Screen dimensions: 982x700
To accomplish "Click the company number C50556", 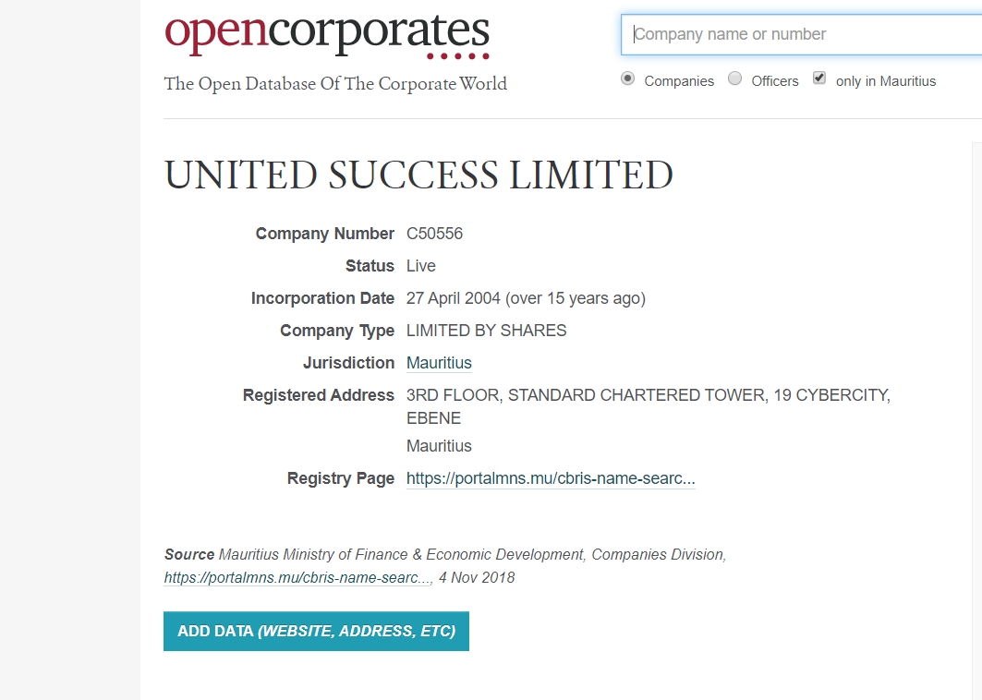I will 434,234.
